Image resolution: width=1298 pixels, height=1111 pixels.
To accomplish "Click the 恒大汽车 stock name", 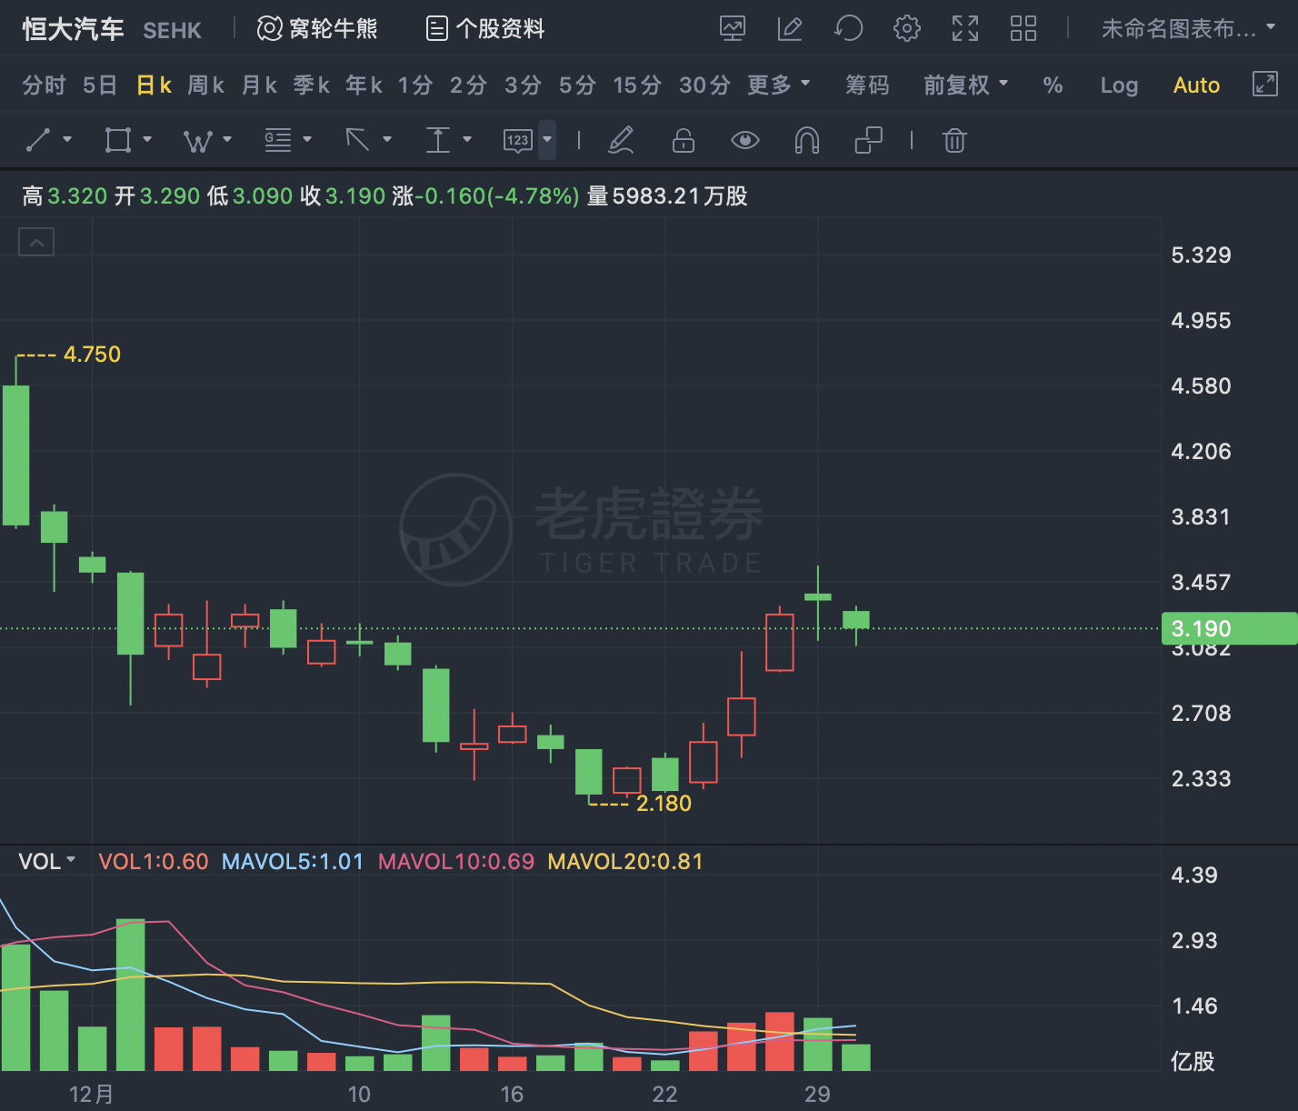I will click(74, 29).
